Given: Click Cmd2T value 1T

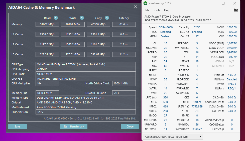Looking at the screenshot, I should tap(197, 36).
